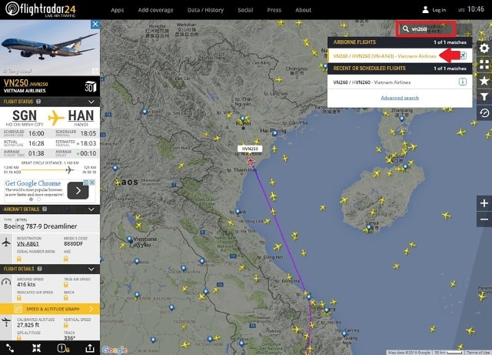
Task: Open the Apps menu
Action: [x=118, y=10]
